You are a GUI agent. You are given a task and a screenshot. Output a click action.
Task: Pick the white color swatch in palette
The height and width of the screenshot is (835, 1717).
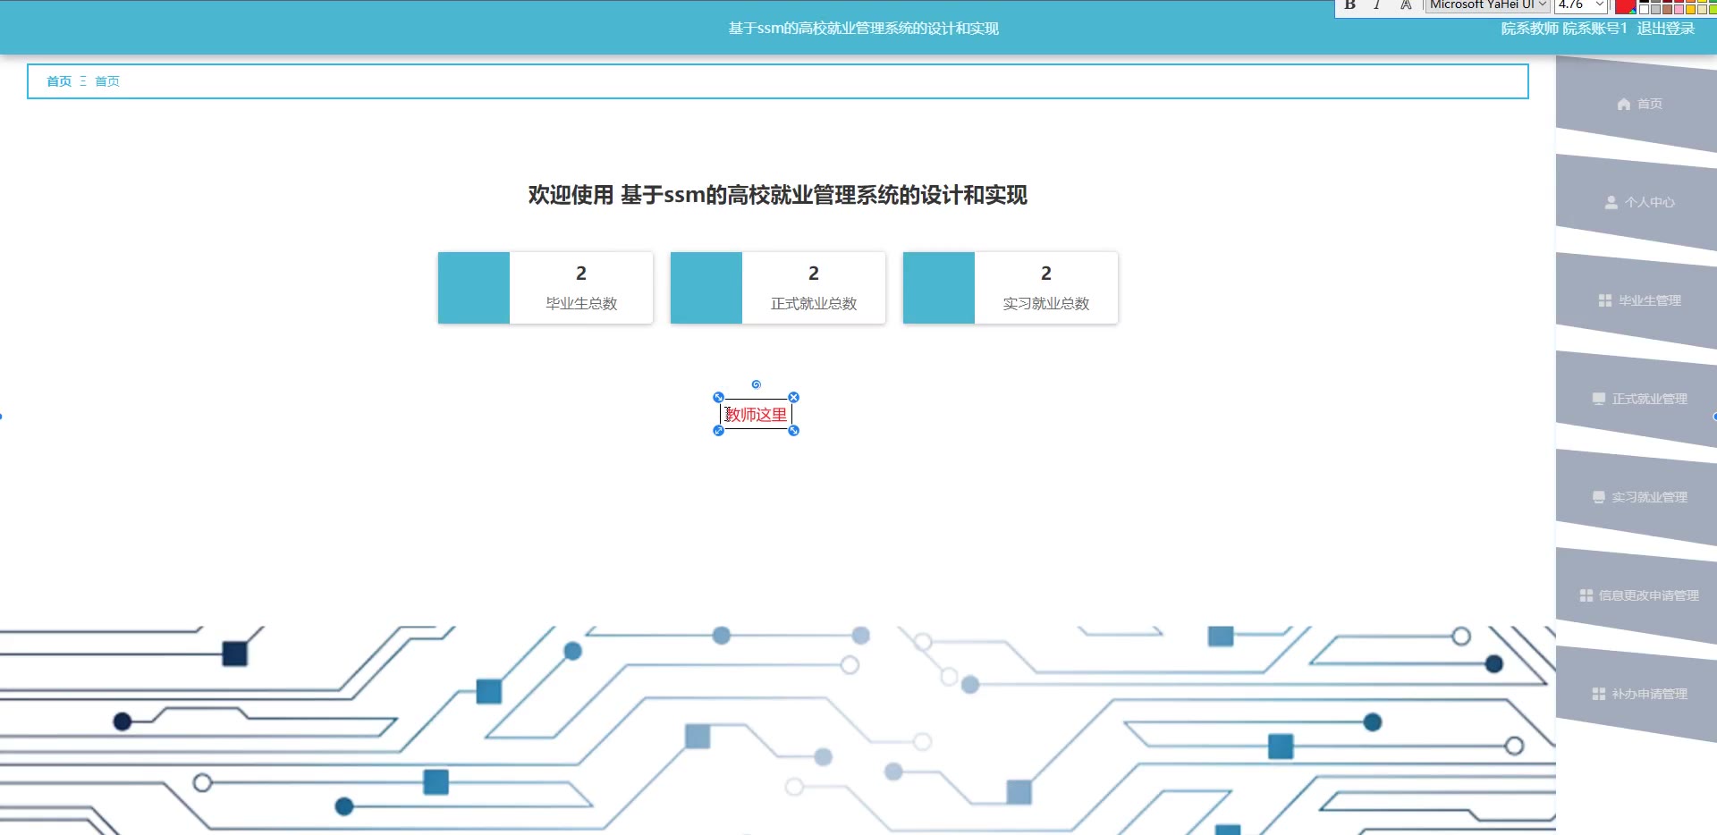coord(1644,9)
